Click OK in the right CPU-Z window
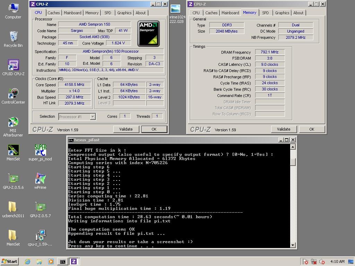The height and width of the screenshot is (266, 355). pyautogui.click(x=312, y=129)
